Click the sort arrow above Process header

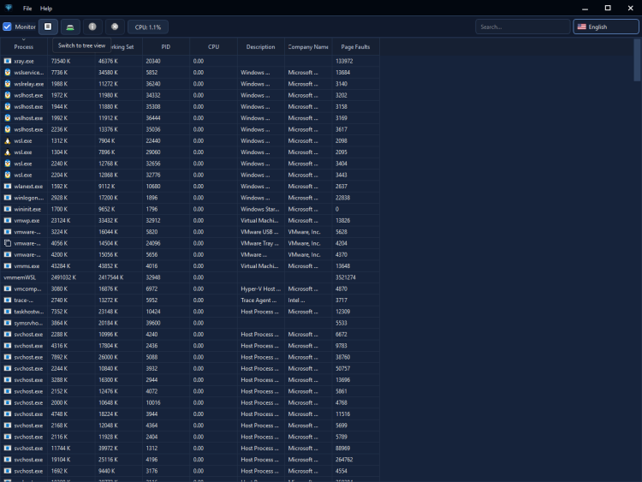pyautogui.click(x=24, y=39)
